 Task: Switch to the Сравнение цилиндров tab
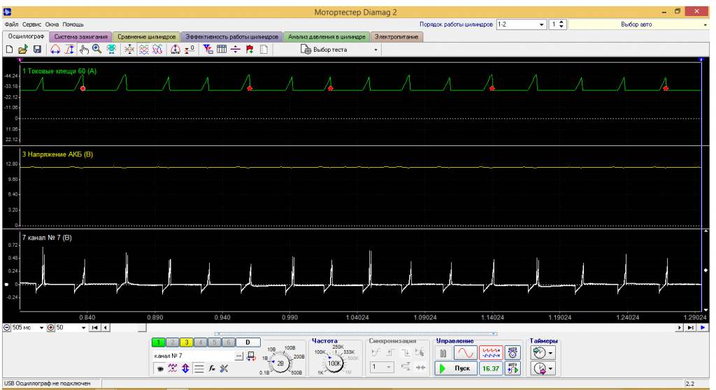pos(147,36)
